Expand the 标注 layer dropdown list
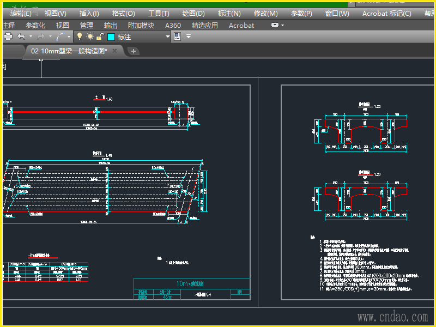The height and width of the screenshot is (327, 436). (x=168, y=37)
